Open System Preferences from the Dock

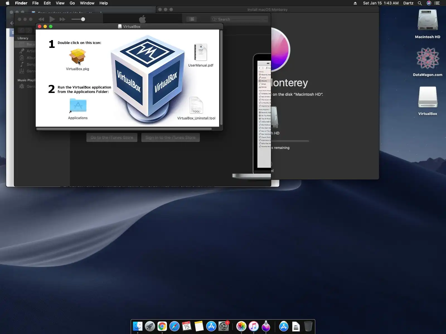coord(224,326)
